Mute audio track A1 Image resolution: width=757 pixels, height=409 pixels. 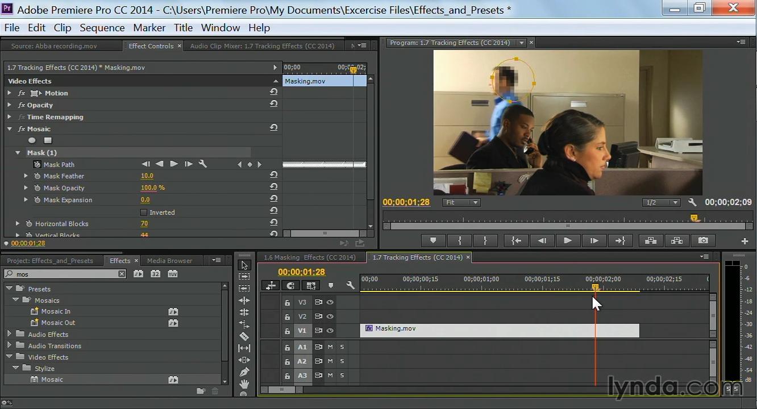click(330, 347)
